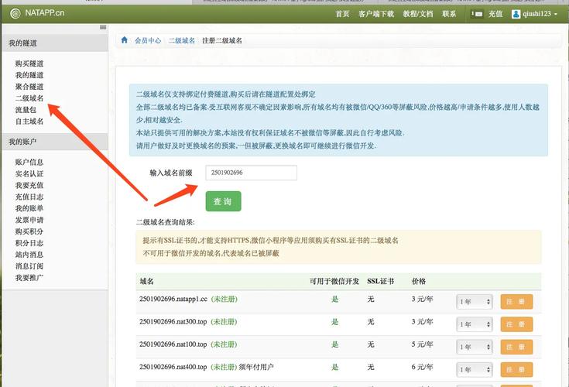Open 实名认证 in sidebar

coord(29,173)
